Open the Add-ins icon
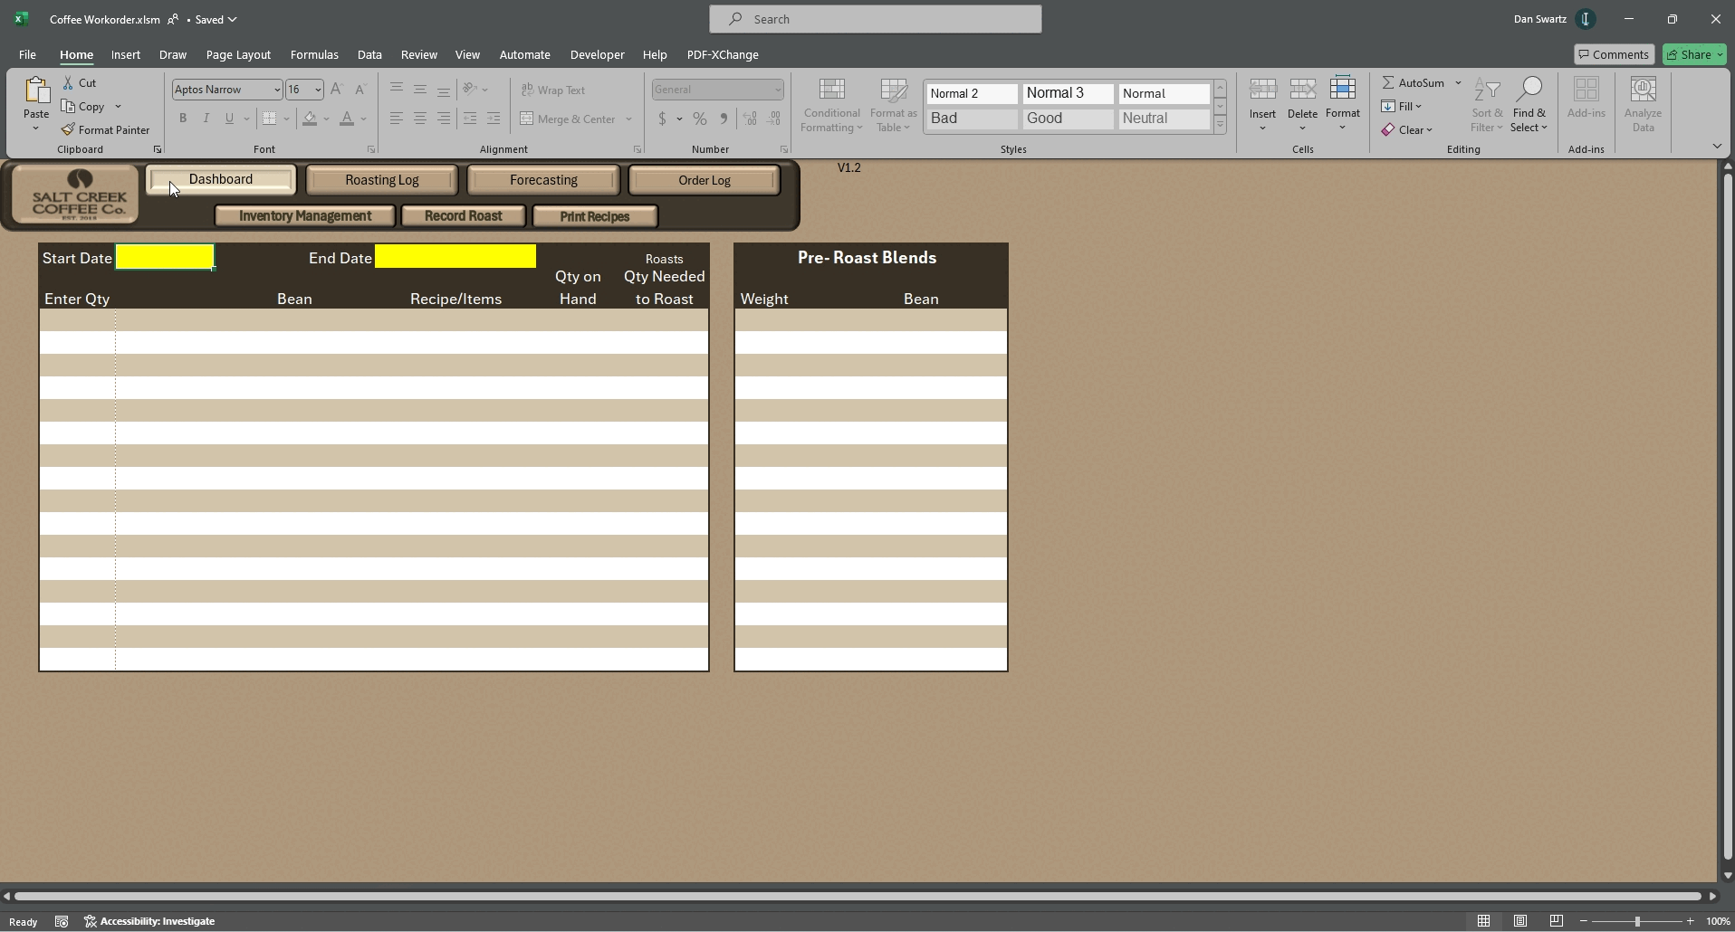 tap(1586, 90)
